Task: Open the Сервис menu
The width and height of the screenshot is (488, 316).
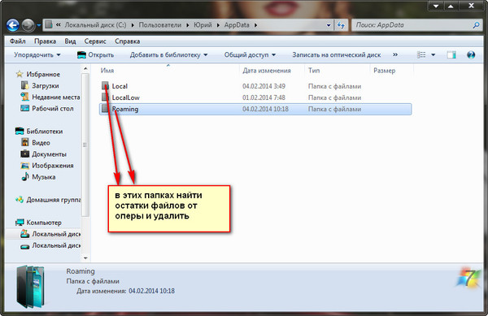Action: coord(95,41)
